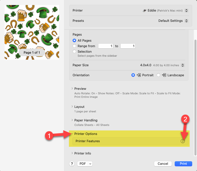
Task: Click the blue Print button
Action: [183, 164]
